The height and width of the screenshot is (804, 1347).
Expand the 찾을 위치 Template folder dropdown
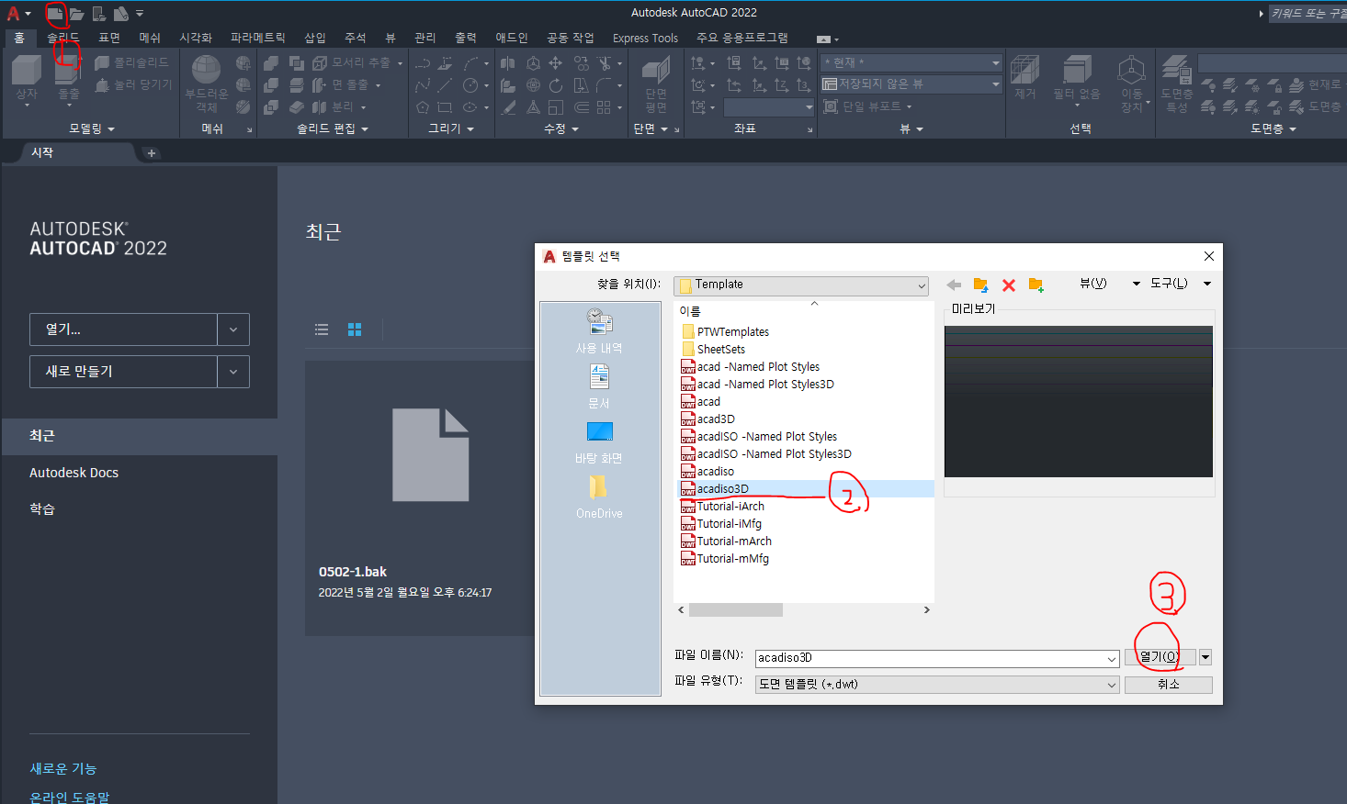pyautogui.click(x=922, y=285)
